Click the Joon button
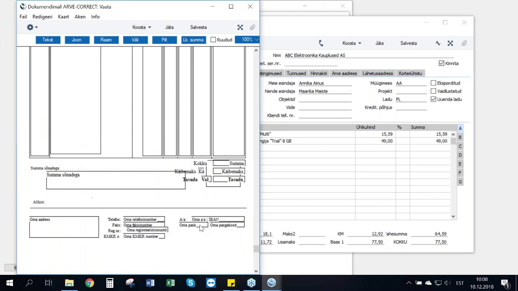The width and height of the screenshot is (518, 291). pyautogui.click(x=77, y=40)
